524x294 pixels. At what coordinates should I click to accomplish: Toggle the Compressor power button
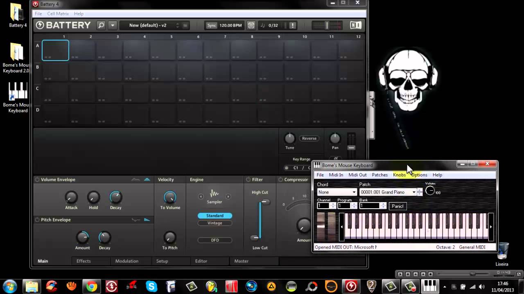280,180
